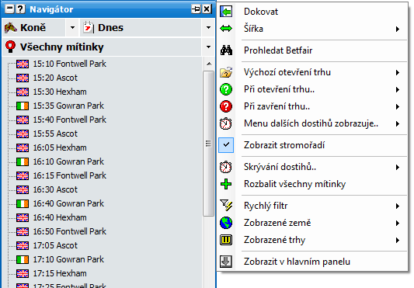
Task: Click the UK flag beside 17:05 Ascot
Action: click(x=23, y=245)
